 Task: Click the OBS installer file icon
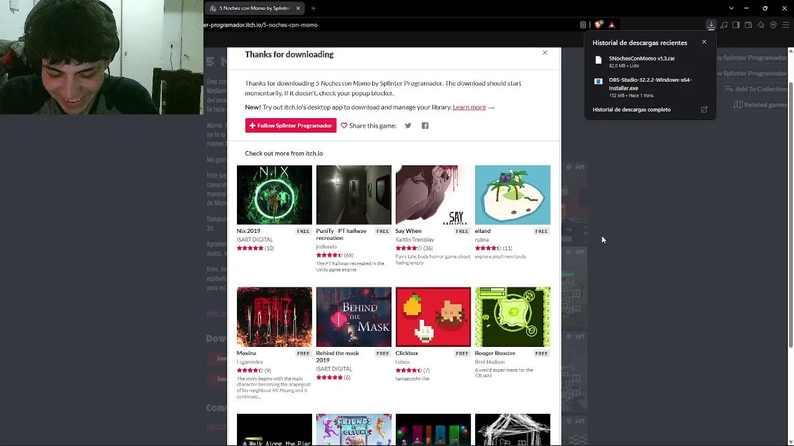[x=598, y=81]
